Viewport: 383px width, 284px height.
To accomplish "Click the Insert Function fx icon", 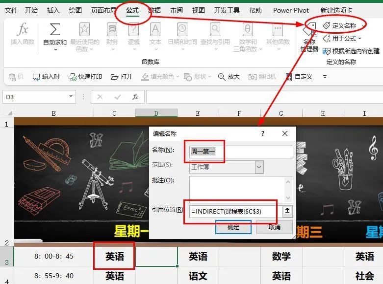I will pyautogui.click(x=23, y=29).
